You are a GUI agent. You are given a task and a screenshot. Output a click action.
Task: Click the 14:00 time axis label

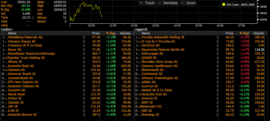177,26
